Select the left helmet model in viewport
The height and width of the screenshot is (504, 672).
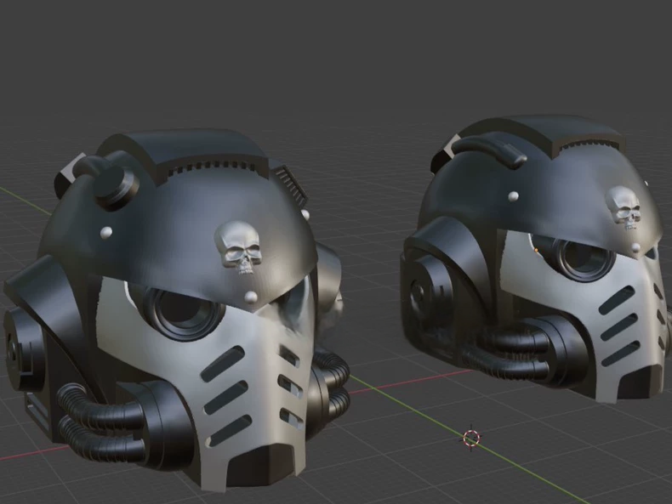[176, 309]
